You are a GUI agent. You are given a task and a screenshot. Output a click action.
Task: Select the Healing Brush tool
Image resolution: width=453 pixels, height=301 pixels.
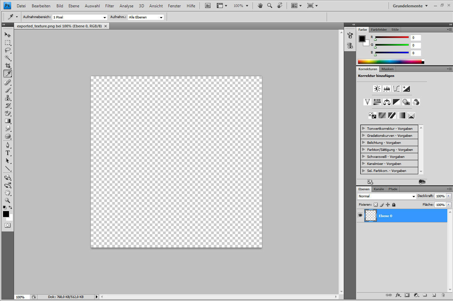[7, 82]
